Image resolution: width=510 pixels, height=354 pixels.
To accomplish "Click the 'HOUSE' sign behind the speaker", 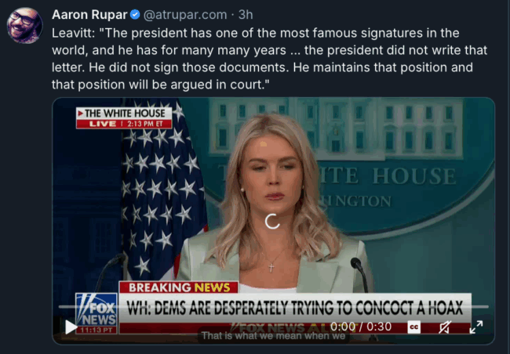I will (x=413, y=176).
